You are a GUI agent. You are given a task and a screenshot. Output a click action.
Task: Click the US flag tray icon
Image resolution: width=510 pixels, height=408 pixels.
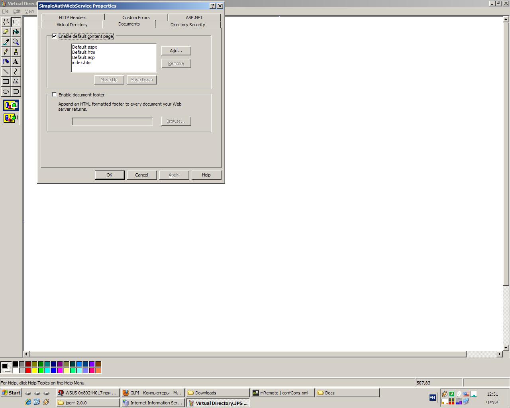pos(466,394)
